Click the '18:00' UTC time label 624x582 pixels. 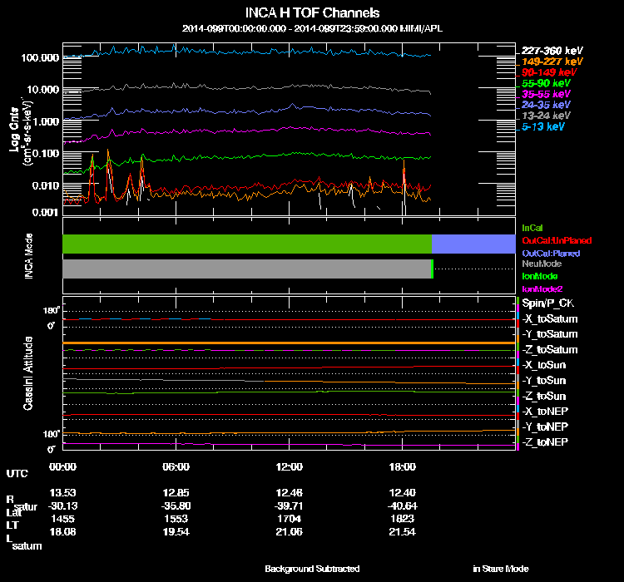[403, 467]
